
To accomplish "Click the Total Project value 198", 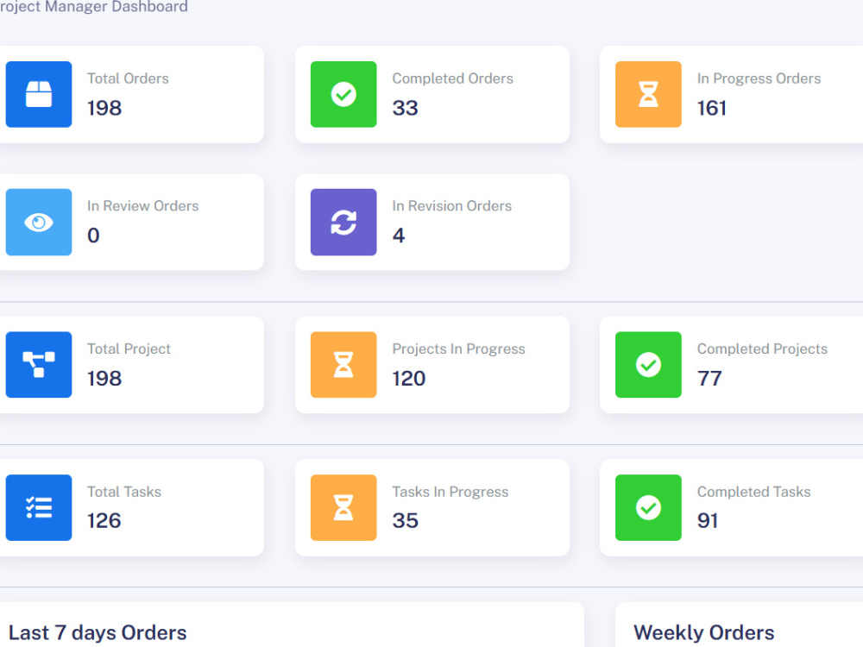I will 104,379.
